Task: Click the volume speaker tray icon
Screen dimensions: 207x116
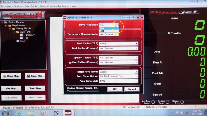Action: [x=182, y=113]
